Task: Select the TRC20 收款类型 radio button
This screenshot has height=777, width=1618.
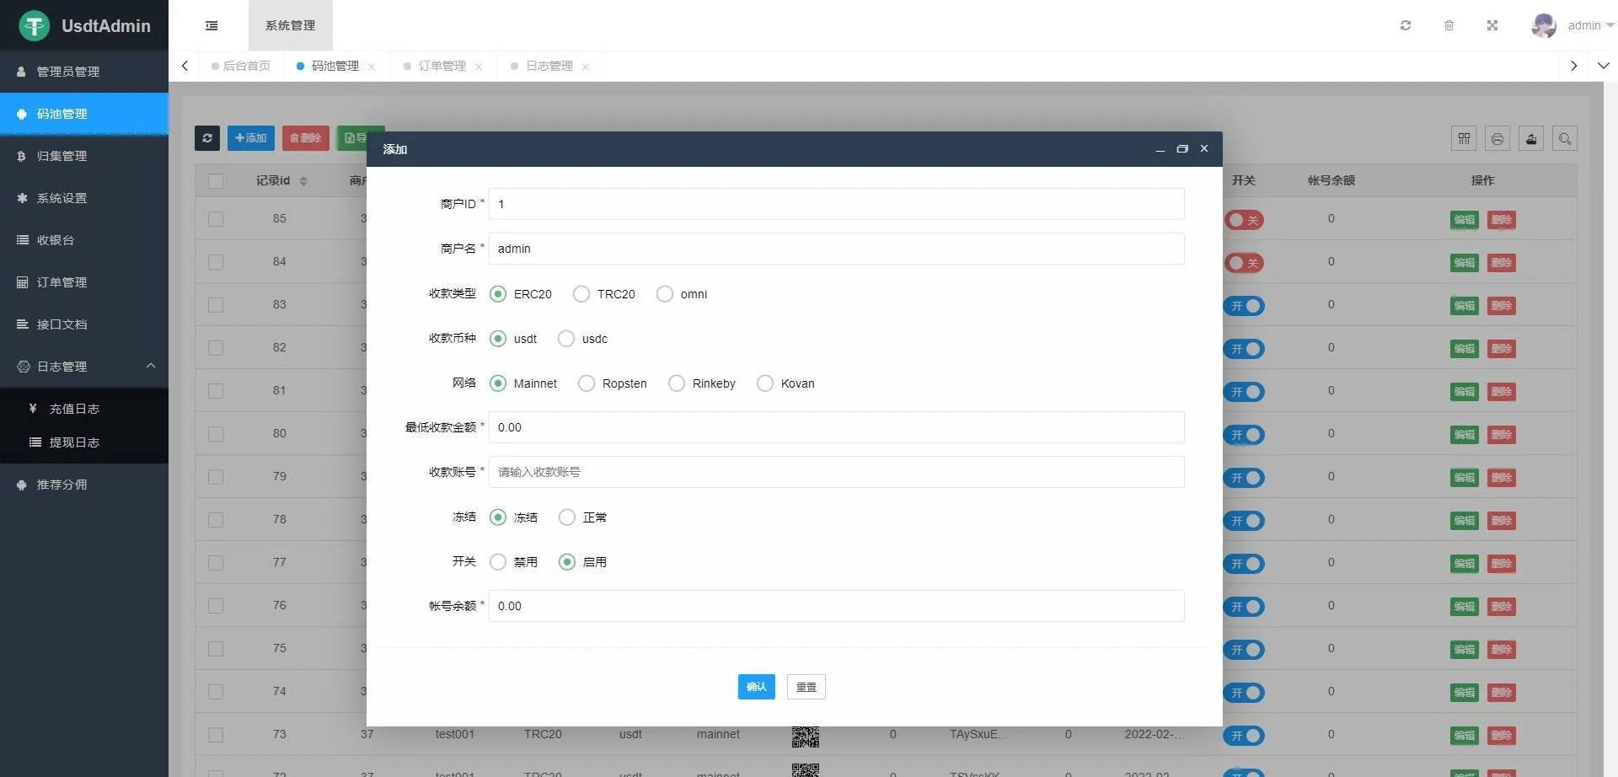Action: click(581, 293)
